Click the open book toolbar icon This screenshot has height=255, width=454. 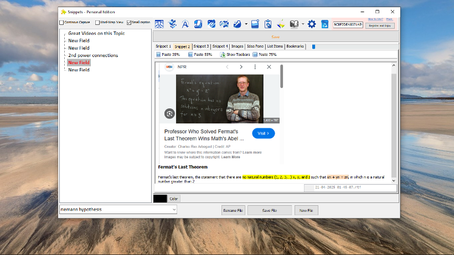[x=294, y=24]
